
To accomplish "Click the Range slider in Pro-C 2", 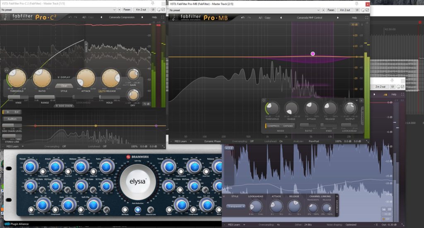I will point(45,97).
